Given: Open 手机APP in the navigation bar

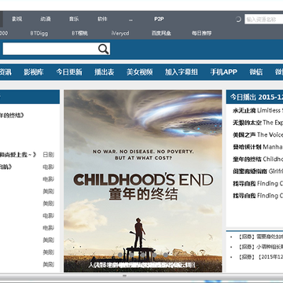Looking at the screenshot, I should (x=223, y=72).
